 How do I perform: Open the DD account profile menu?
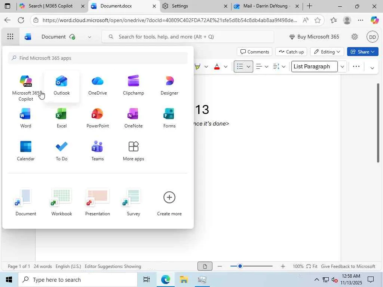[x=372, y=37]
